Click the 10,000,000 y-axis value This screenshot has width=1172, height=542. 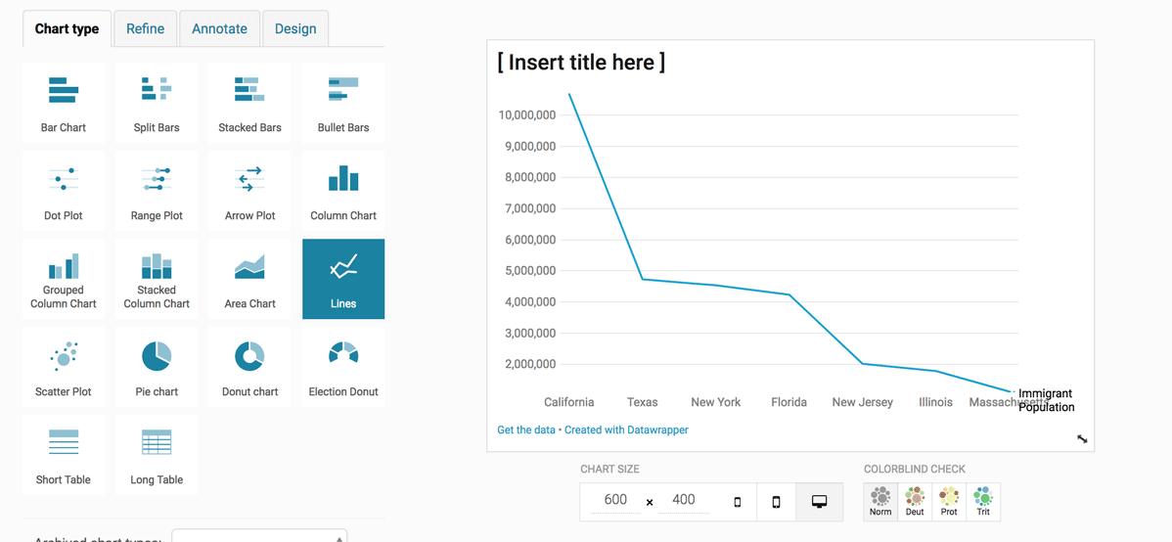tap(526, 115)
